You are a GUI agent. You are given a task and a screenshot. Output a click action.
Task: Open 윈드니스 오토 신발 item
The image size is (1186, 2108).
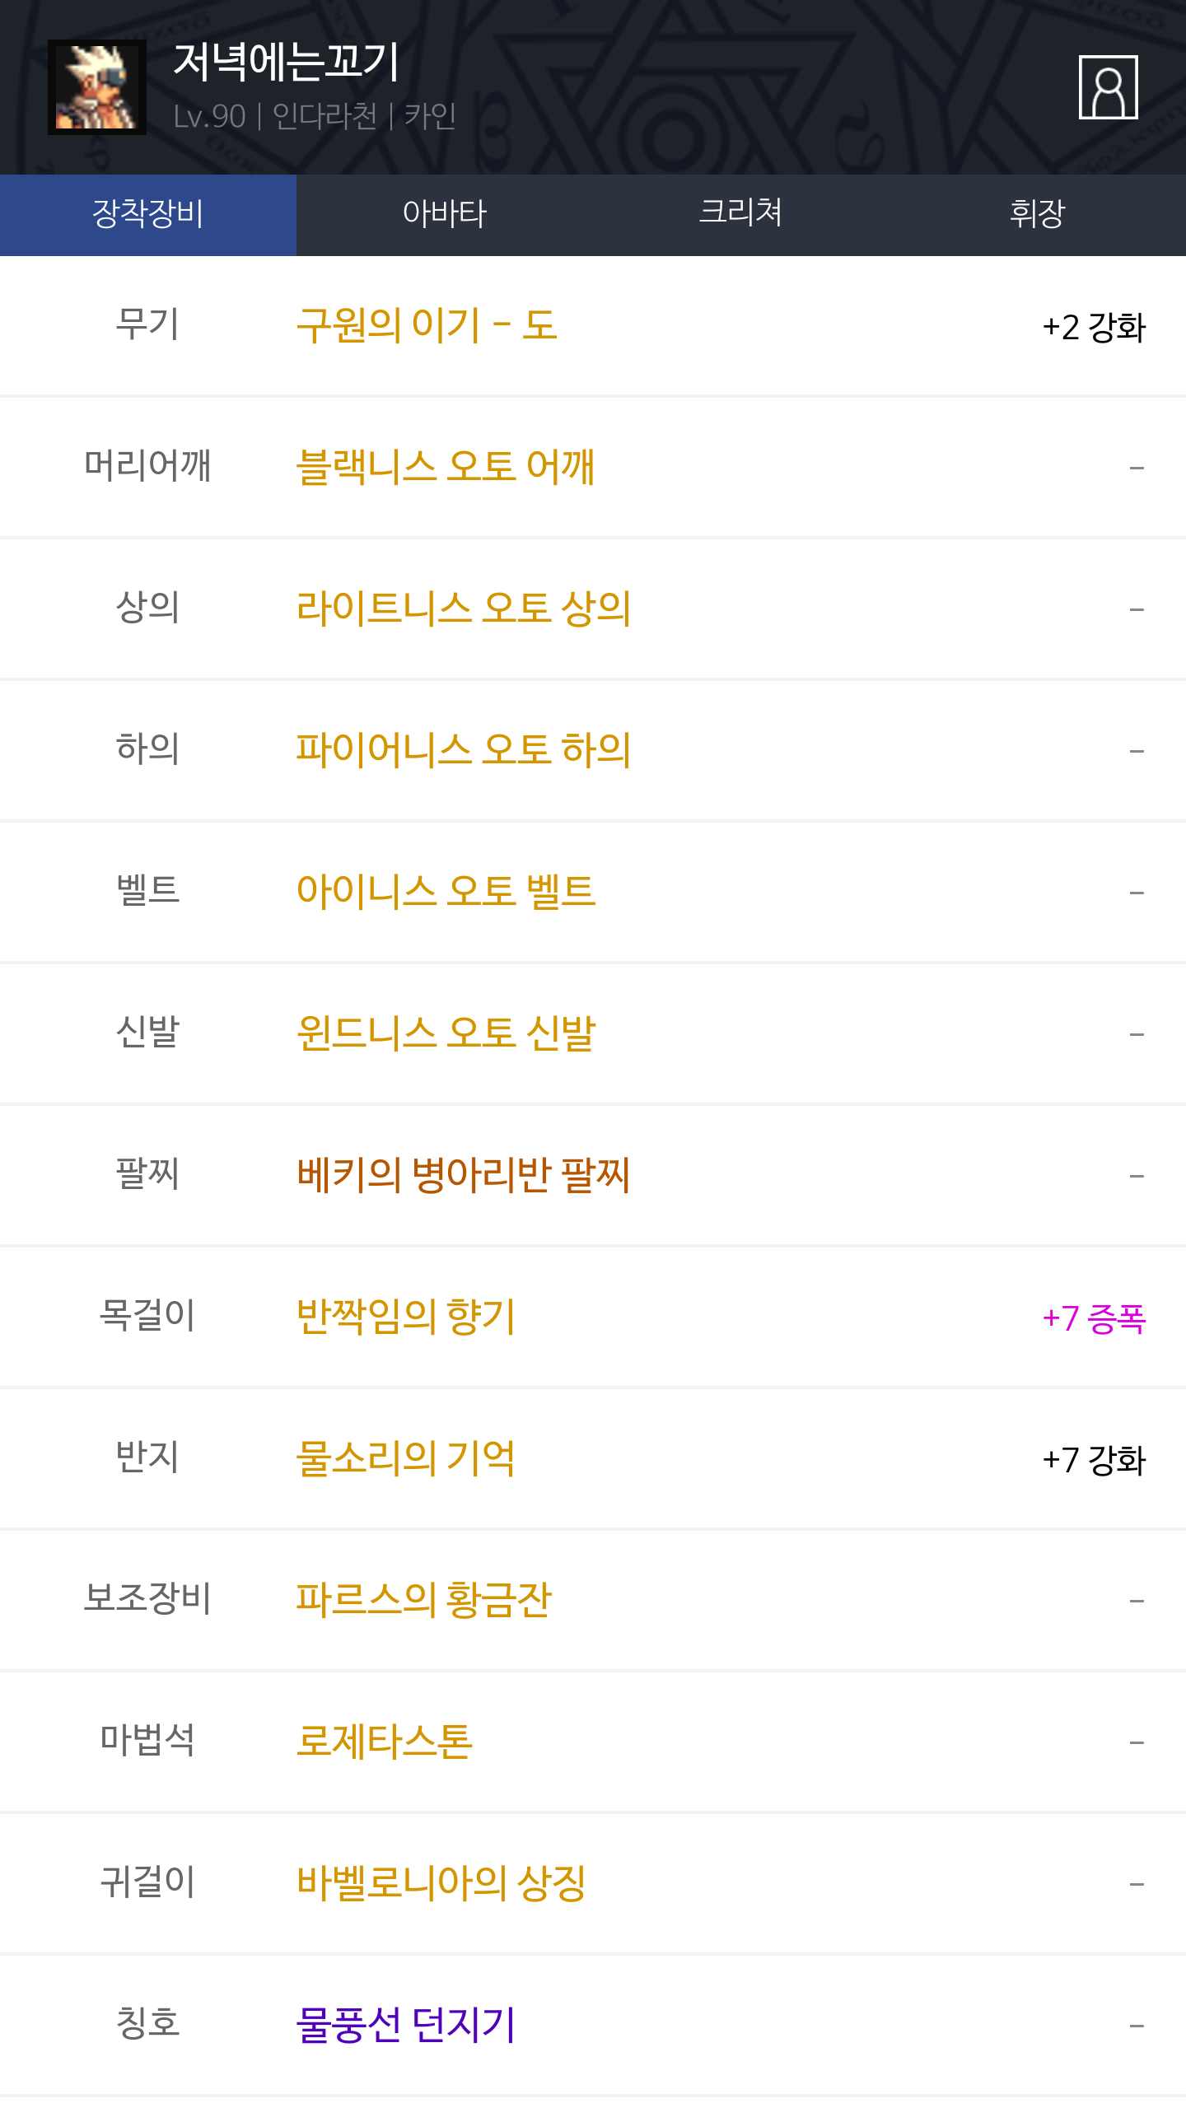coord(445,1033)
